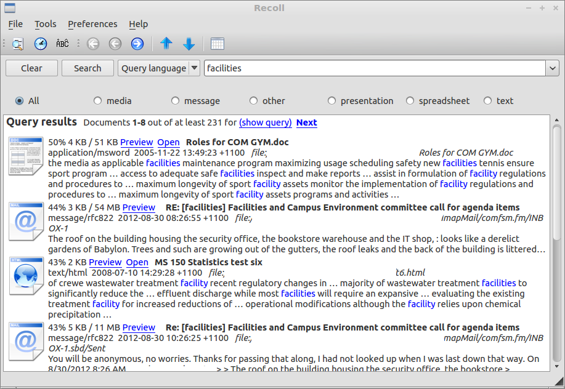
Task: Sort by dates using the up arrow
Action: (x=166, y=44)
